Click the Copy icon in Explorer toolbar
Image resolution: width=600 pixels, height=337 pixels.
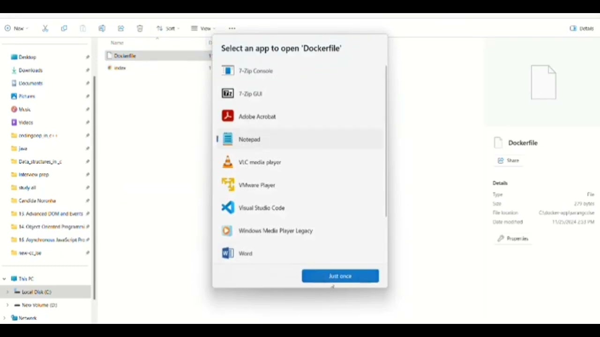[x=64, y=29]
